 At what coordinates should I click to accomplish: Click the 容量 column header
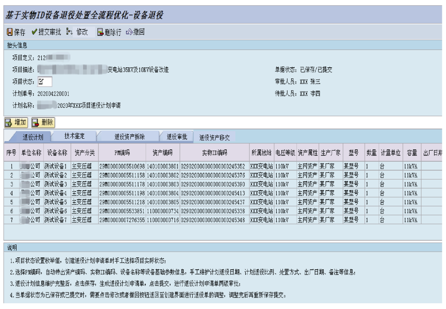[x=412, y=153]
